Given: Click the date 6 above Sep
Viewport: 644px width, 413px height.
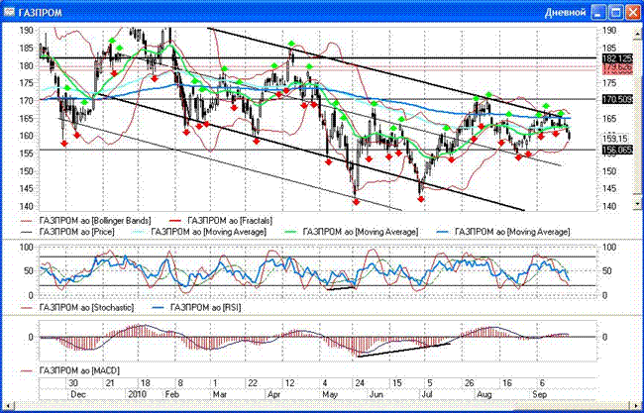Looking at the screenshot, I should point(543,383).
